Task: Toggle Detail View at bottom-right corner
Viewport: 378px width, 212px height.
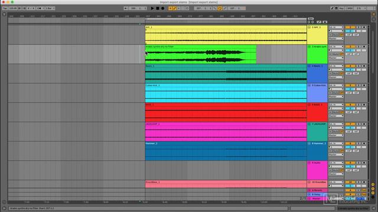Action: (x=374, y=208)
